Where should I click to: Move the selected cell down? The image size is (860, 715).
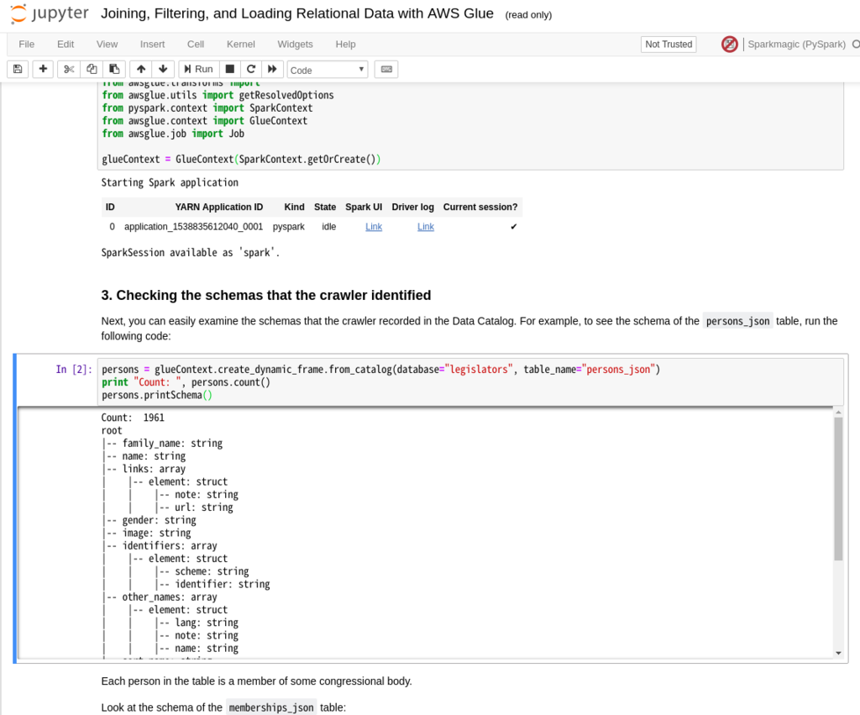162,69
